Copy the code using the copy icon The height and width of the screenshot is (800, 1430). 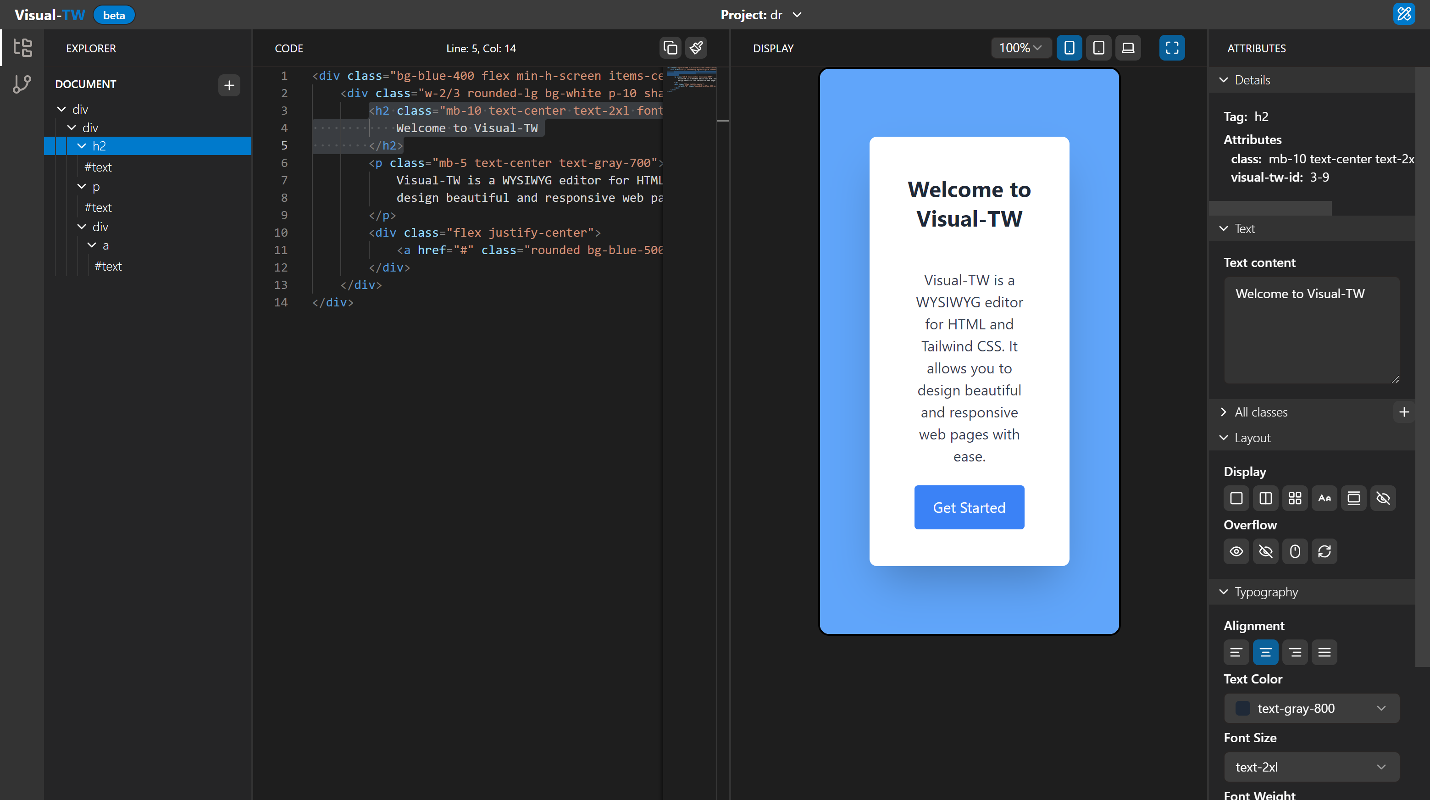[x=670, y=48]
